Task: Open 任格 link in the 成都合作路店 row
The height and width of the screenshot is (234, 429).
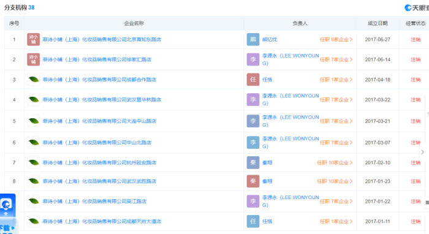Action: pos(267,80)
